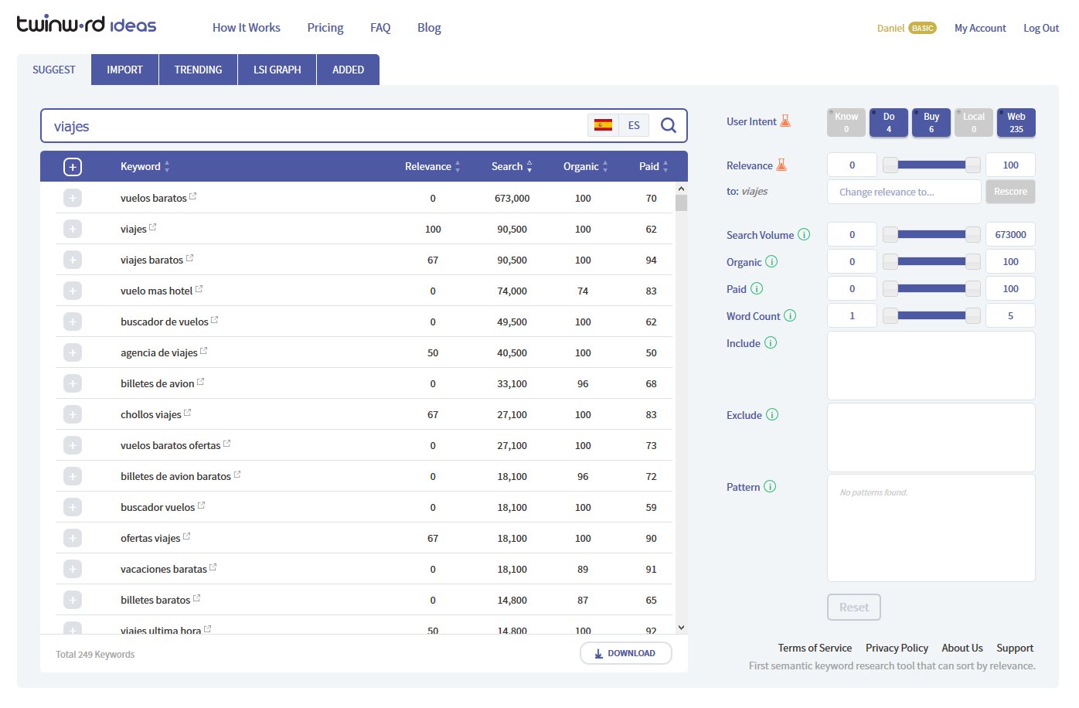Show Search Volume info icon
The image size is (1079, 708).
[x=804, y=234]
